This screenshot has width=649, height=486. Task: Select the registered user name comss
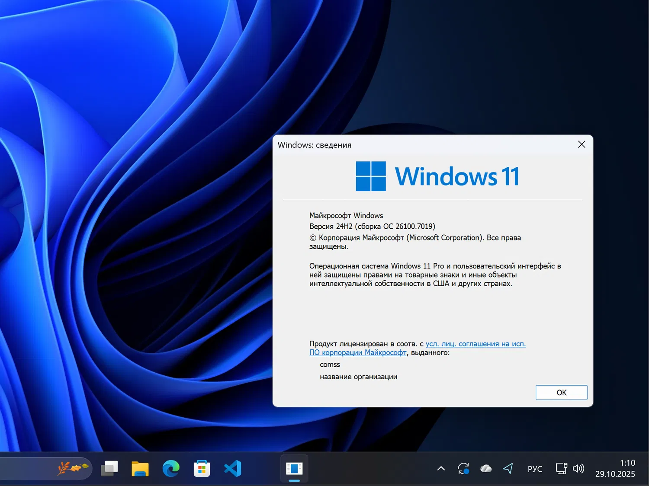[x=330, y=364]
